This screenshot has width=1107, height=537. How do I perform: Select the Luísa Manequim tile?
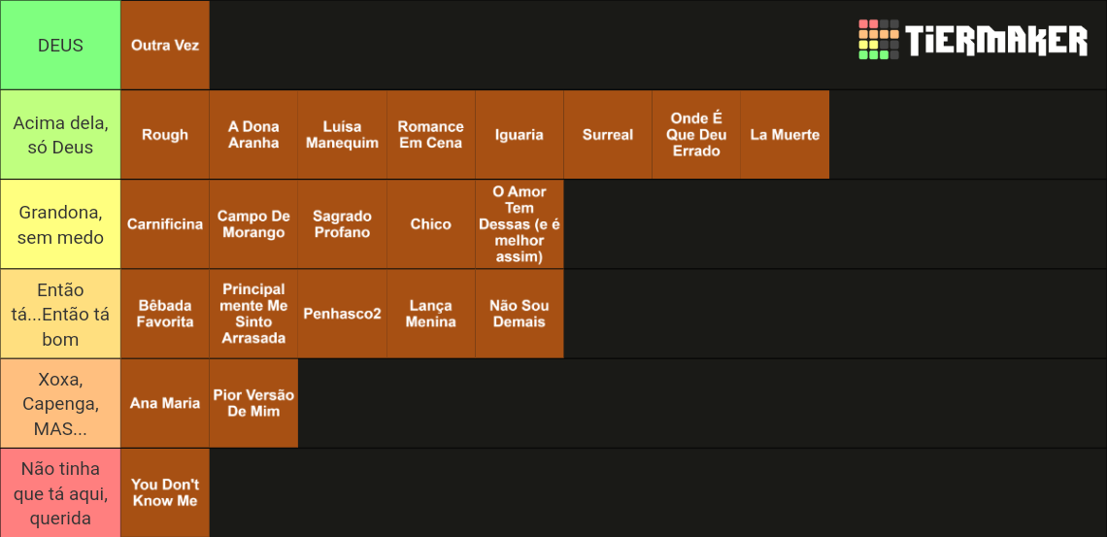click(x=343, y=135)
